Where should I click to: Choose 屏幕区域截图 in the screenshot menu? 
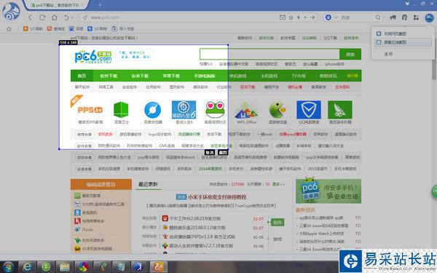[403, 42]
